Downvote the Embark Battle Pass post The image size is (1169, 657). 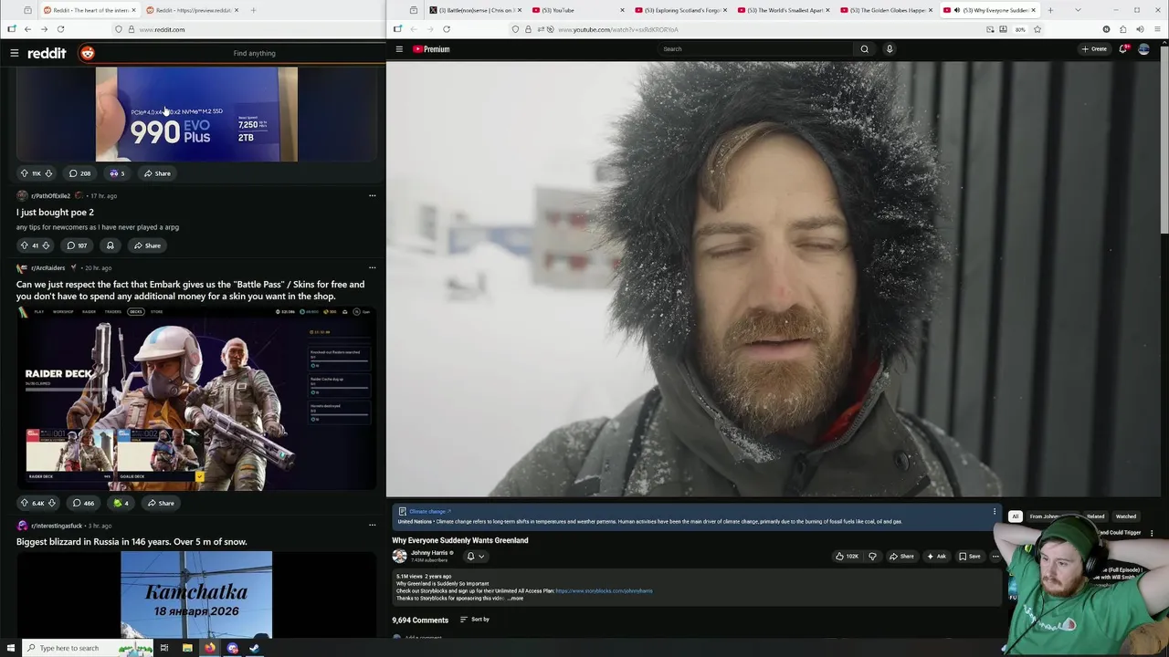tap(51, 503)
